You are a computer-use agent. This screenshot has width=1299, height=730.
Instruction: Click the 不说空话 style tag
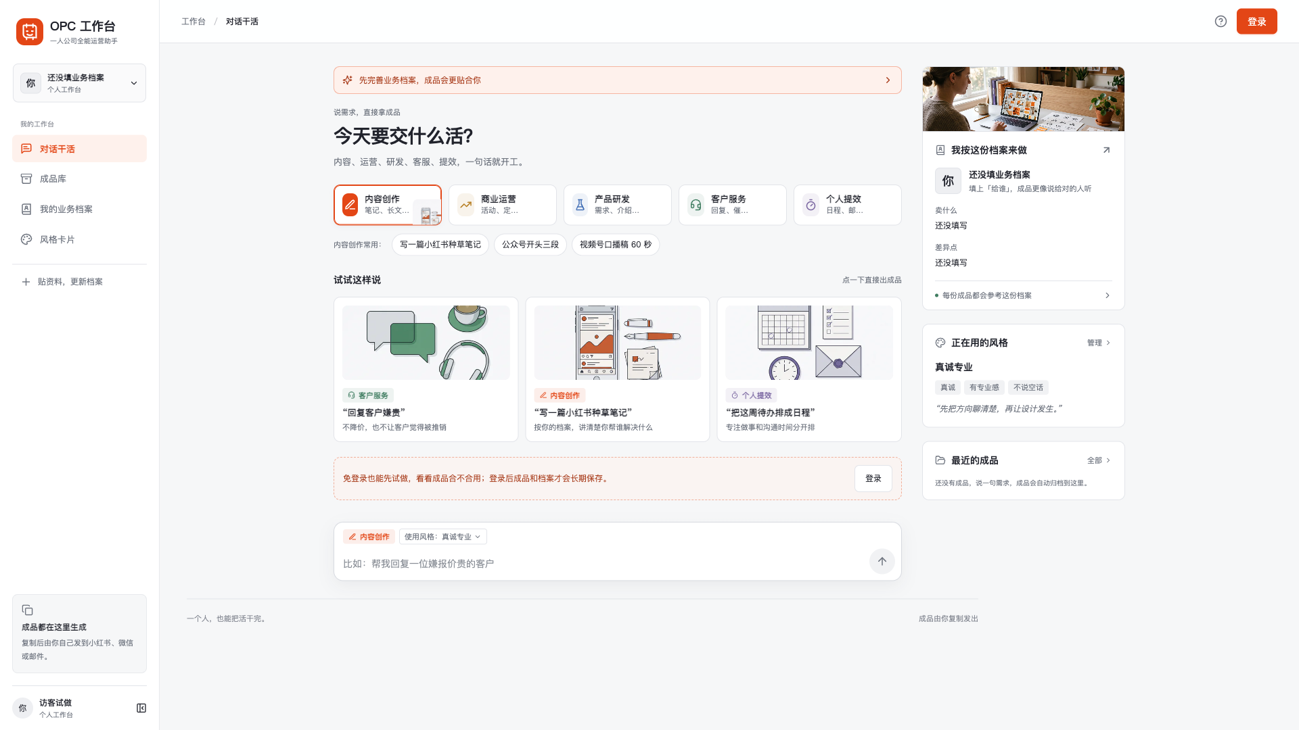coord(1028,388)
